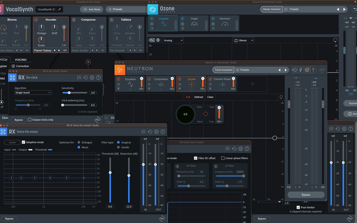Select Full exciter mode
The image size is (357, 223).
click(x=188, y=97)
